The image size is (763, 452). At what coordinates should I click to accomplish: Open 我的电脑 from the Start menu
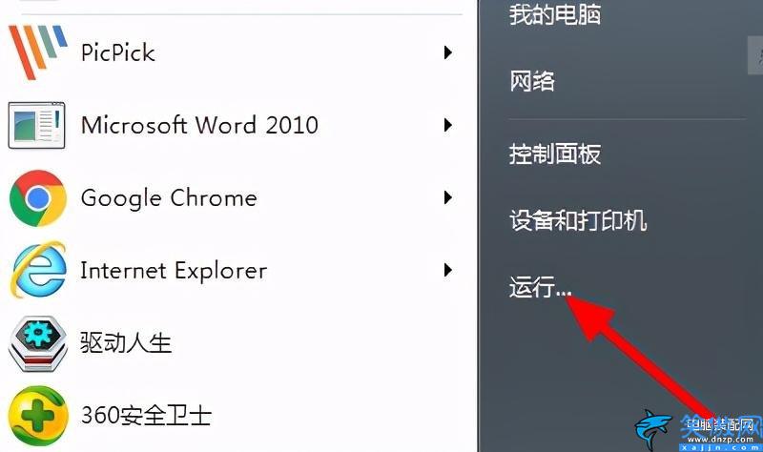point(555,13)
